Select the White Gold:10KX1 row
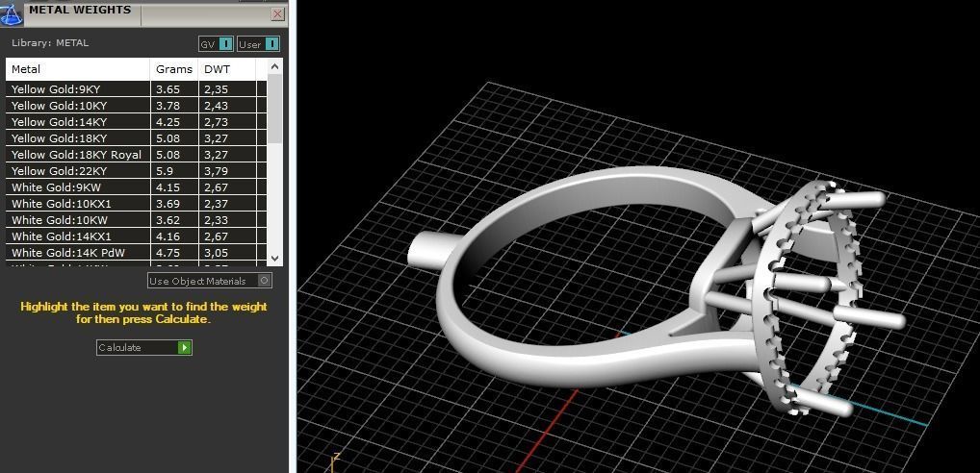 click(137, 204)
